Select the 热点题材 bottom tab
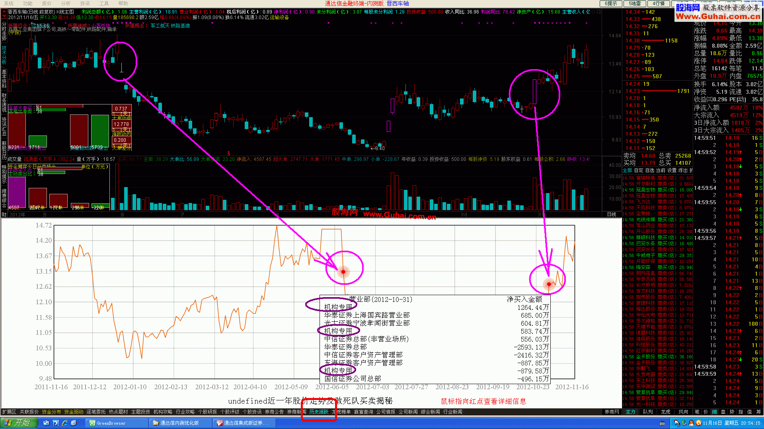 pos(118,412)
